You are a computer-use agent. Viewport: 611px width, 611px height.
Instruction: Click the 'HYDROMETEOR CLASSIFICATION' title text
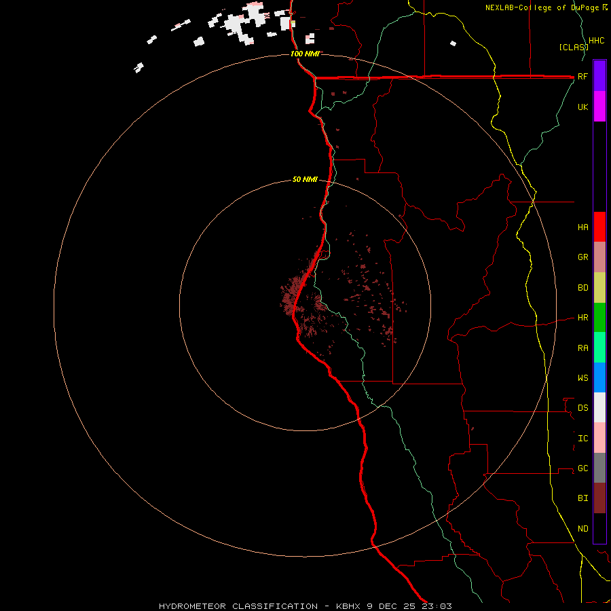tap(238, 606)
